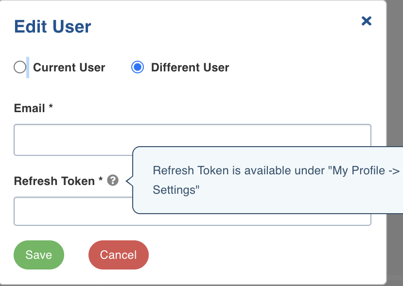
Task: Save the edited user details
Action: [39, 255]
